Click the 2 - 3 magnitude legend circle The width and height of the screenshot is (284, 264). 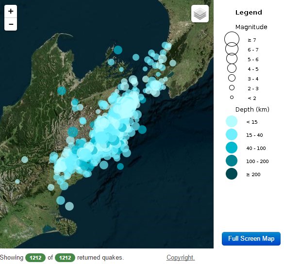tap(232, 88)
